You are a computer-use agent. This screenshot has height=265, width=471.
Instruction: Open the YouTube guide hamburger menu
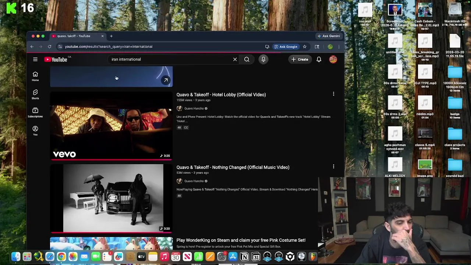35,59
